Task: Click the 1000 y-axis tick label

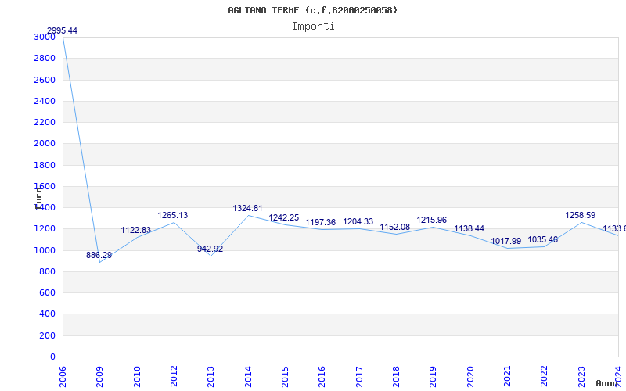Action: point(45,250)
